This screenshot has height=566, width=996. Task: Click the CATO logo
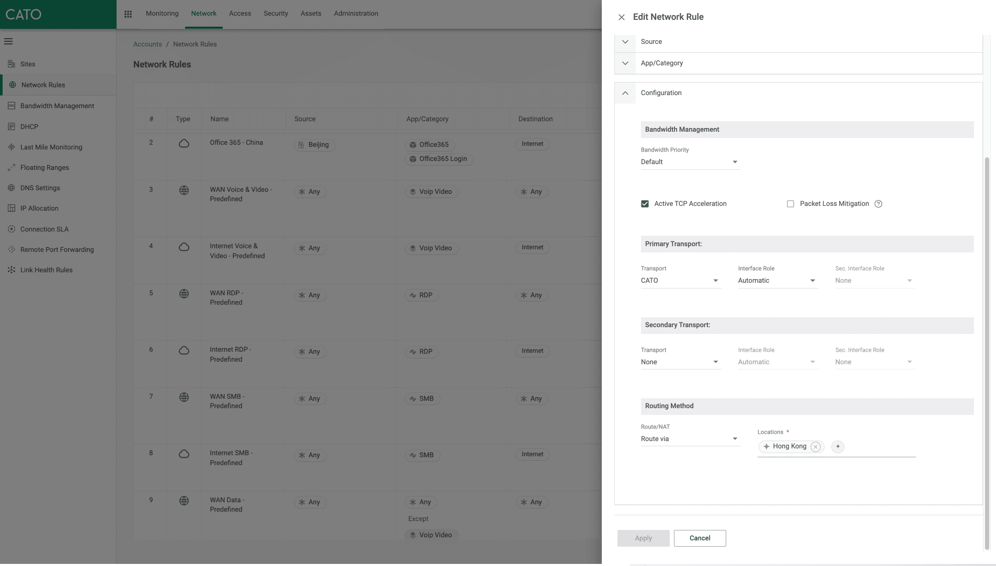[24, 14]
